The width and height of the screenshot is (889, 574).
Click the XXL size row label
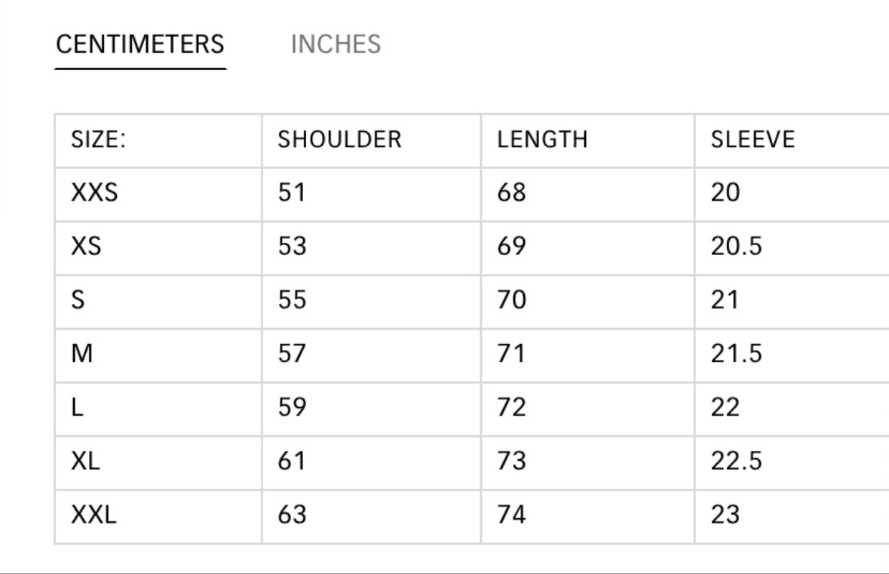[x=94, y=514]
